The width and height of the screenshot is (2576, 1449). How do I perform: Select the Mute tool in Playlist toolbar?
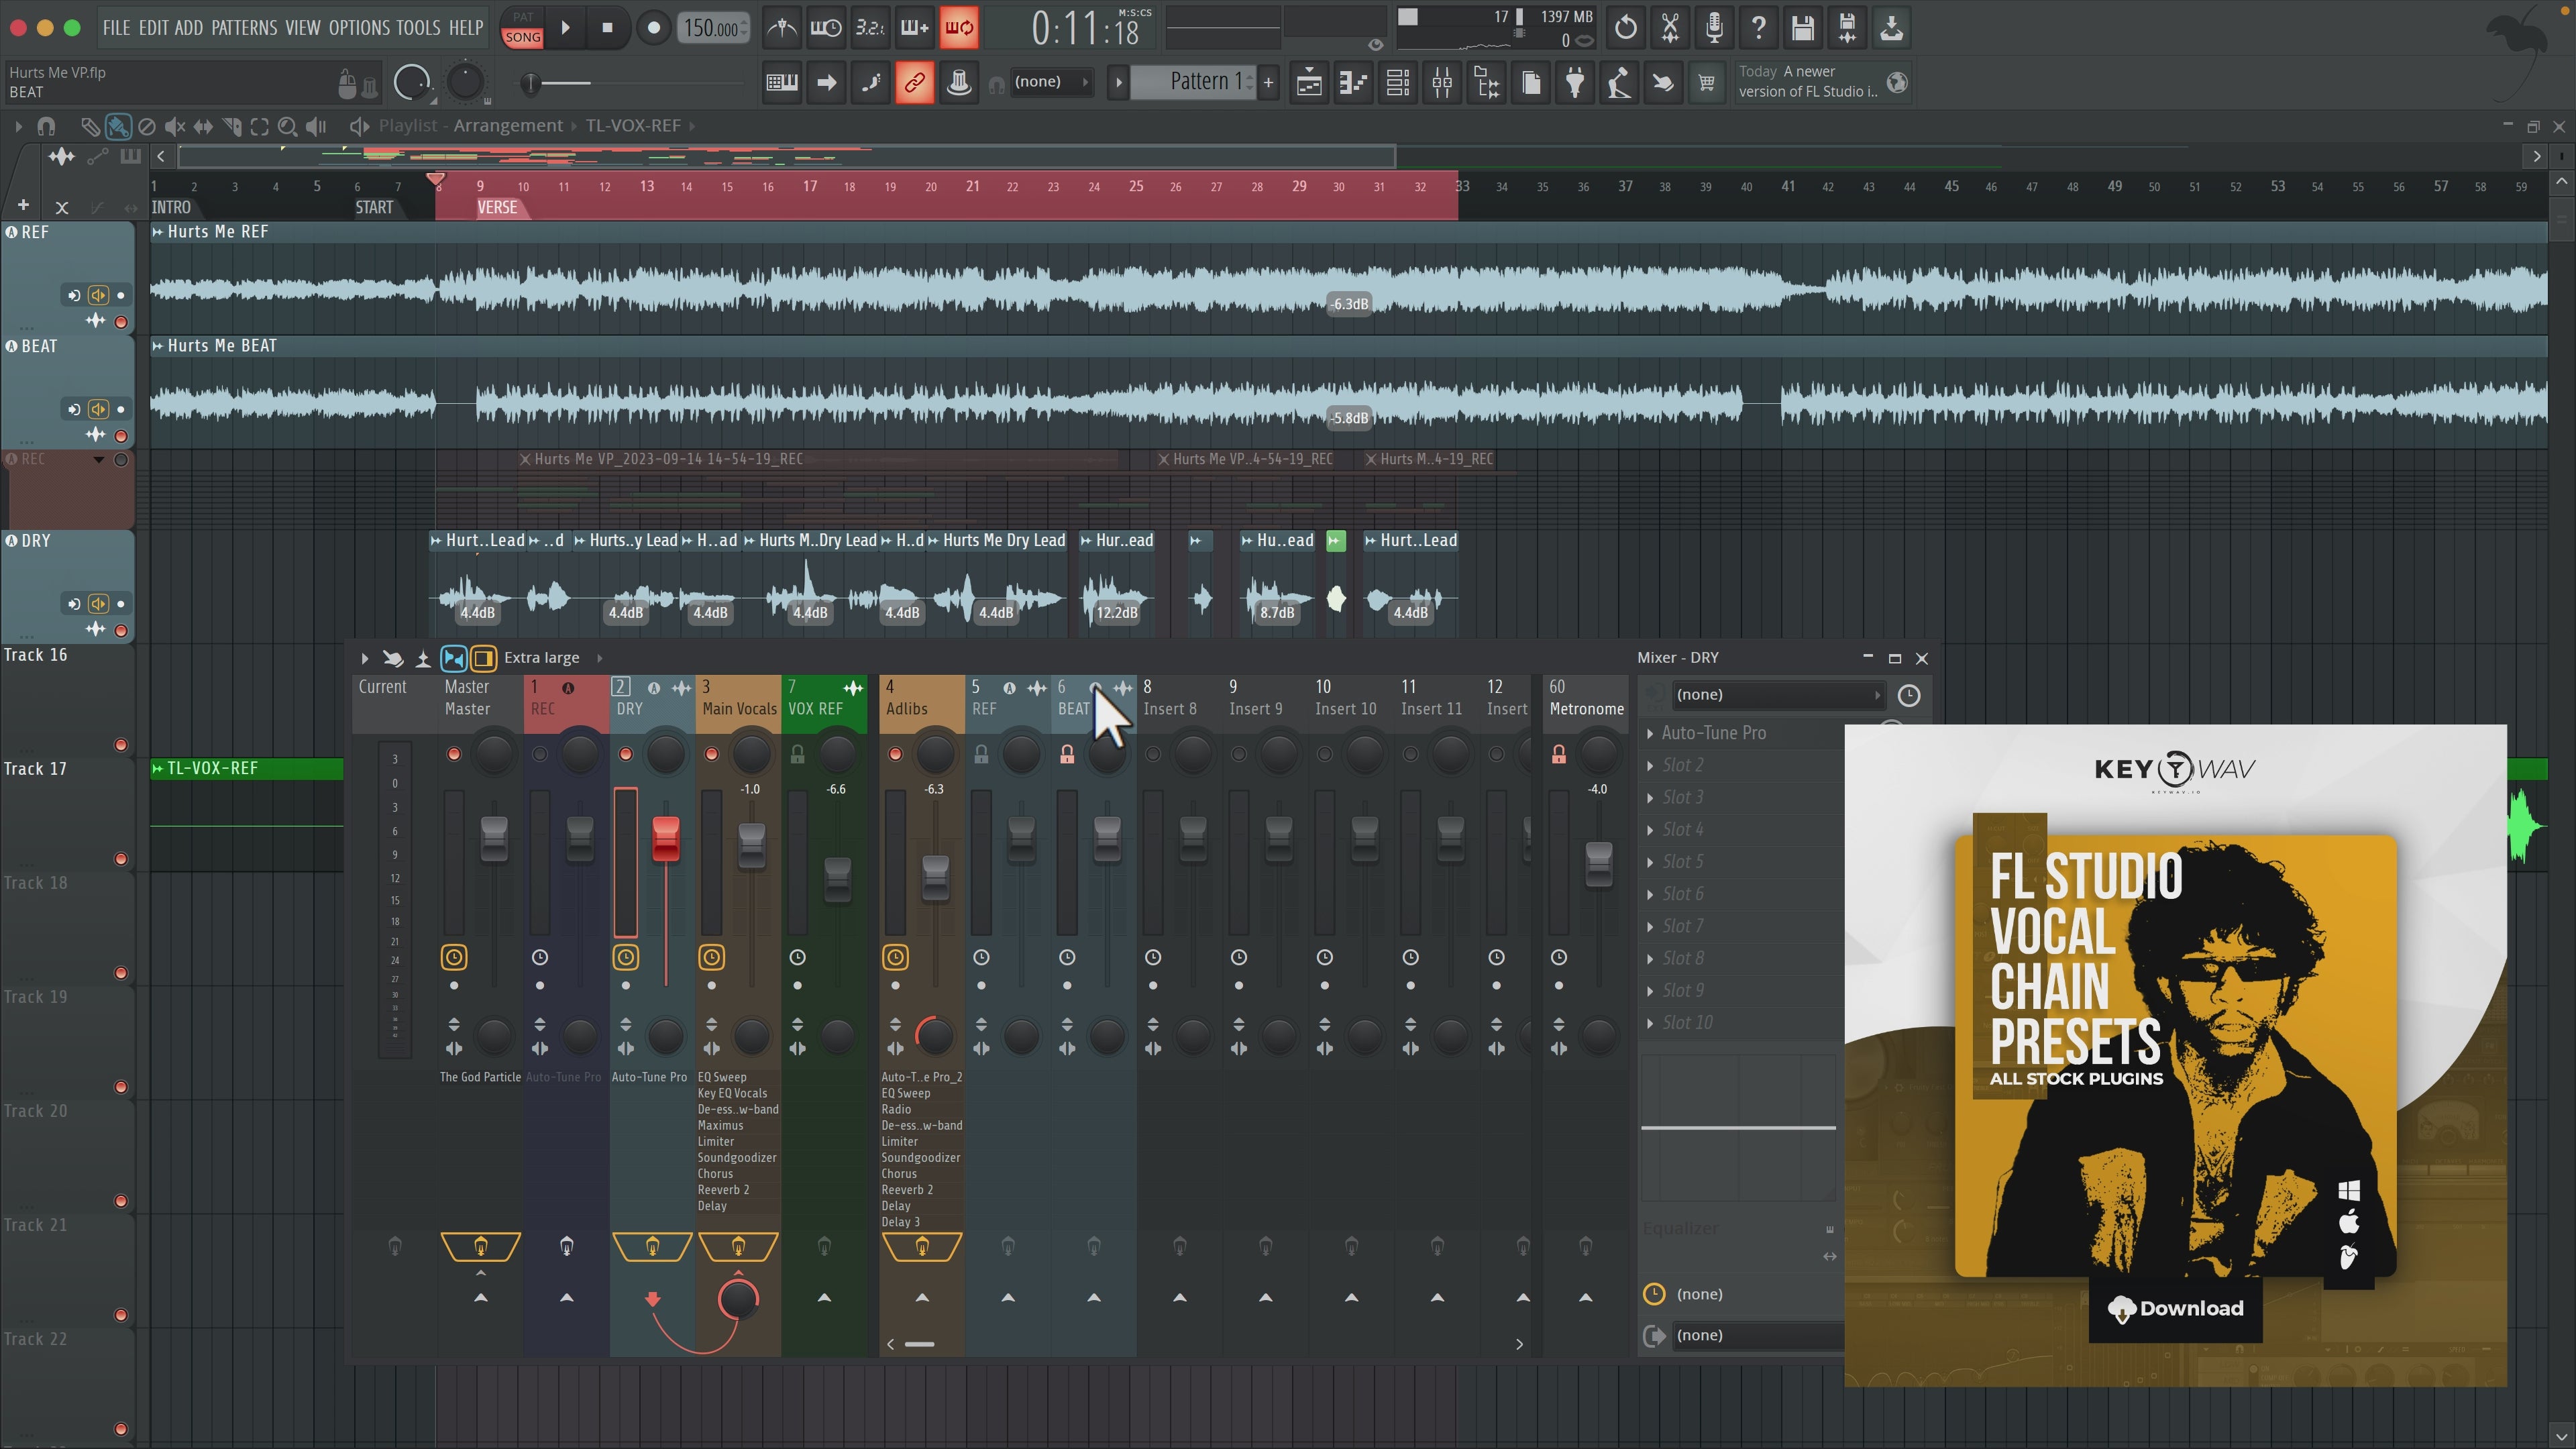point(175,126)
